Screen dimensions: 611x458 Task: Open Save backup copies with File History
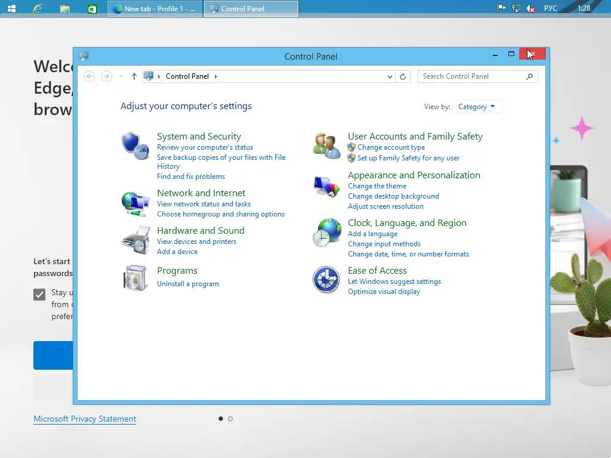point(221,162)
